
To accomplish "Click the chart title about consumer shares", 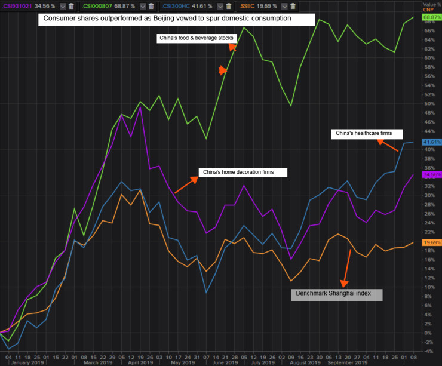I will [x=177, y=20].
